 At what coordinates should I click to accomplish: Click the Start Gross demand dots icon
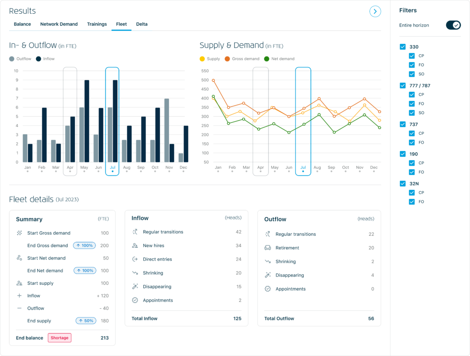[x=19, y=233]
